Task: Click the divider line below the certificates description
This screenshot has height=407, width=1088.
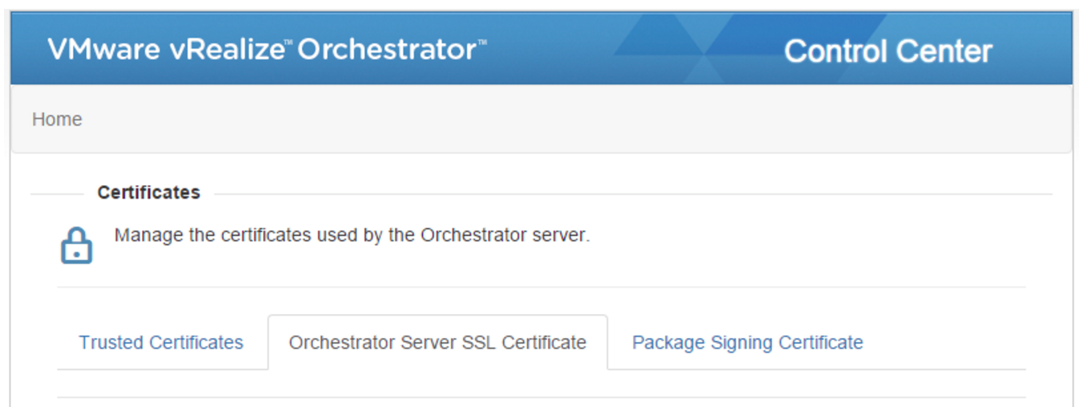Action: 542,287
